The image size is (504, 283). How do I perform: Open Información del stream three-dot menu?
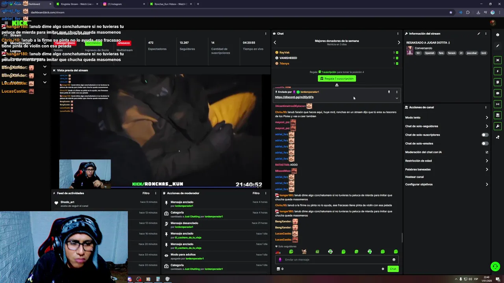485,33
